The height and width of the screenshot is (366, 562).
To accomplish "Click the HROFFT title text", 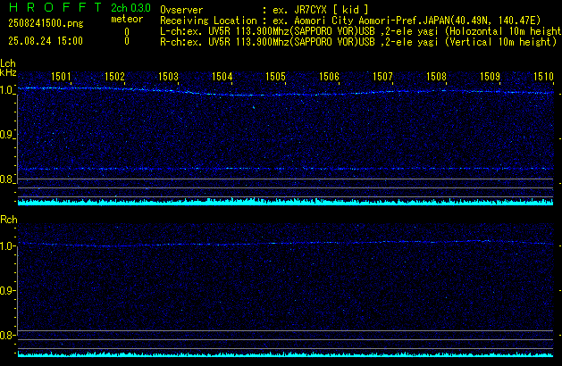I will click(x=56, y=7).
